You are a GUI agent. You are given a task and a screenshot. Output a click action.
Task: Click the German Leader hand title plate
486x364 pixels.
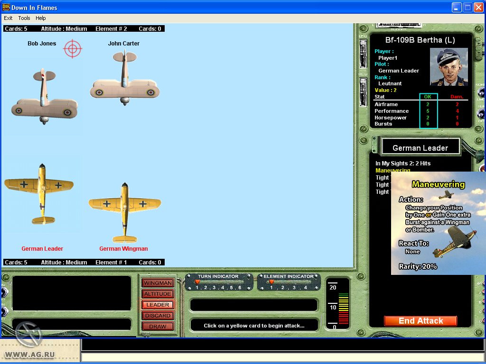[x=421, y=148]
